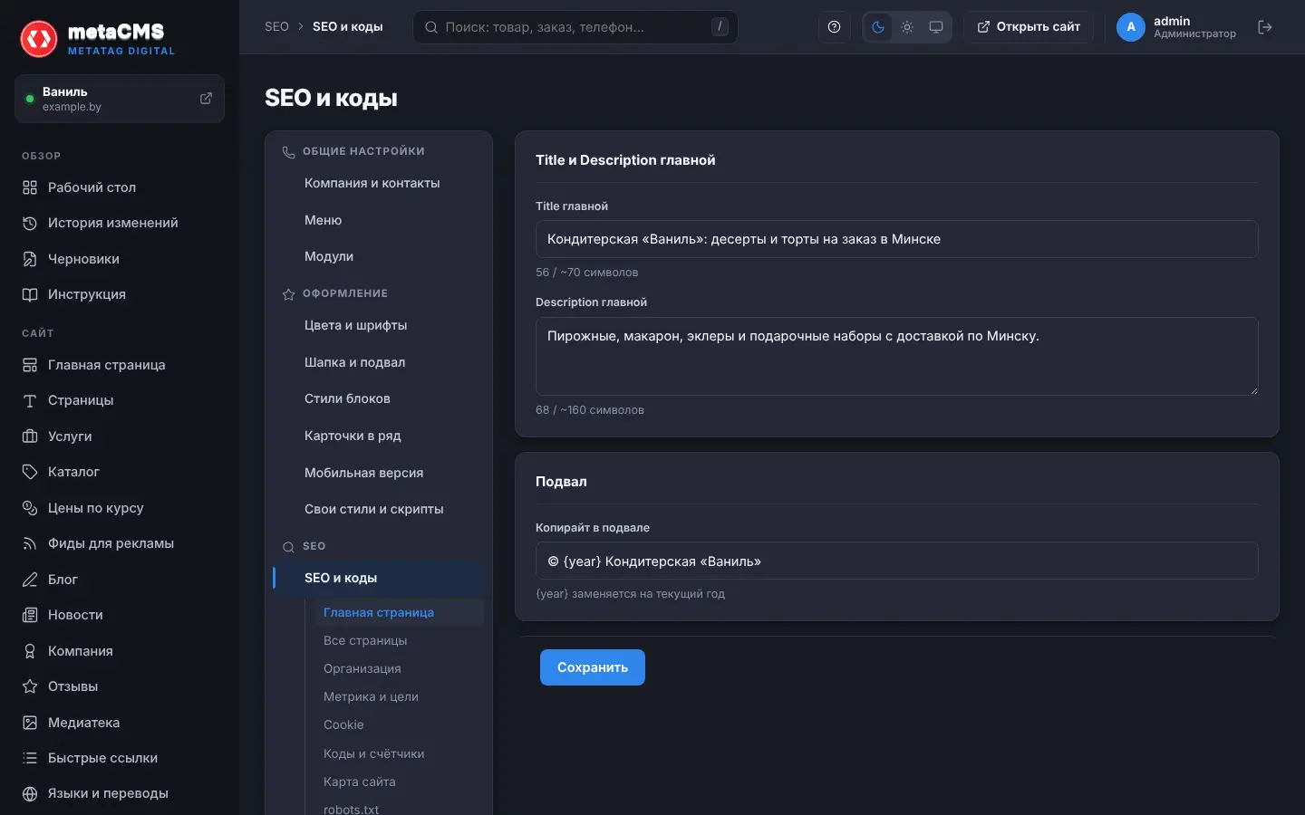Open Рабочий стол dashboard icon
The width and height of the screenshot is (1305, 815).
click(30, 187)
